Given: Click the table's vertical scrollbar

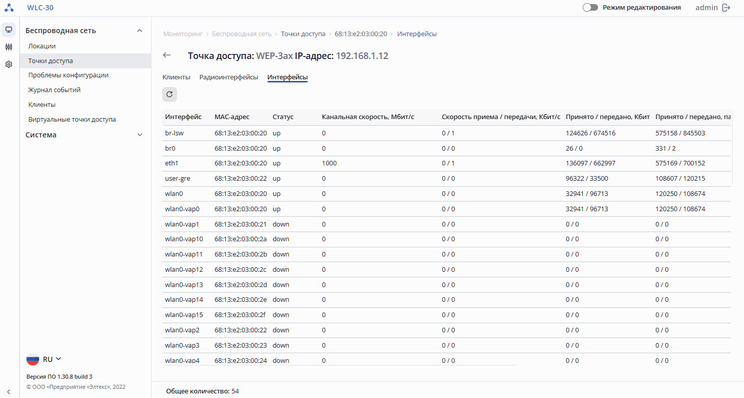Looking at the screenshot, I should (731, 148).
